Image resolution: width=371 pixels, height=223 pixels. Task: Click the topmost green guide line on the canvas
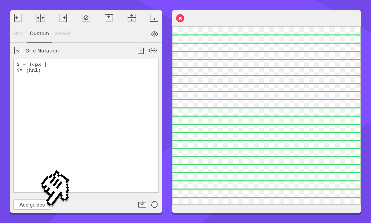pyautogui.click(x=266, y=35)
